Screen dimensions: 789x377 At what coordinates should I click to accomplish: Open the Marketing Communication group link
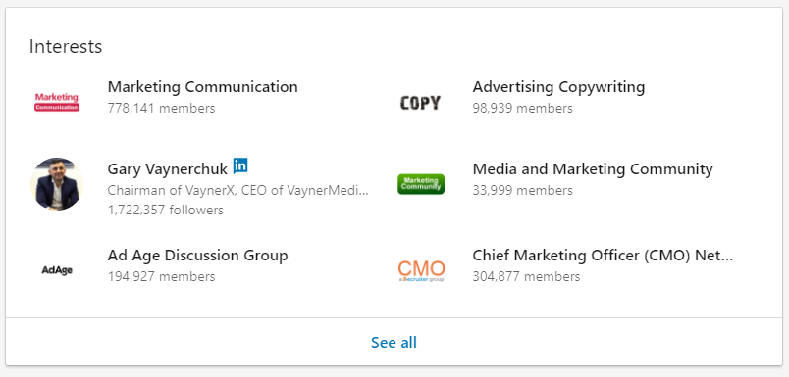tap(203, 87)
